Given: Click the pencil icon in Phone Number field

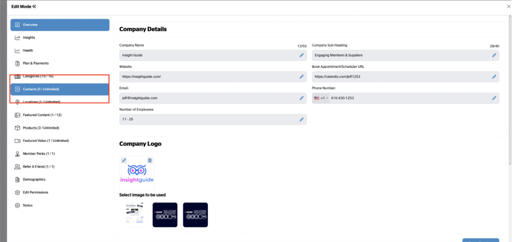Looking at the screenshot, I should click(x=494, y=98).
